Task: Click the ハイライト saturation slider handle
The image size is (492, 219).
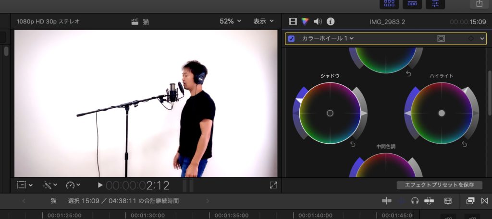Action: pos(407,114)
